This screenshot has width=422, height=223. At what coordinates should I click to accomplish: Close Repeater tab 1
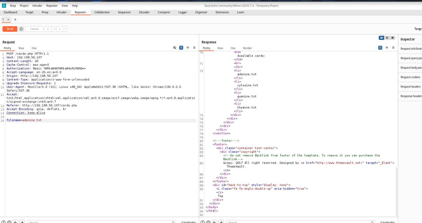coord(8,20)
